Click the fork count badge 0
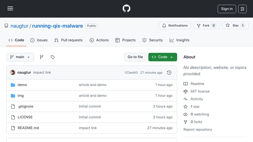 [213, 26]
